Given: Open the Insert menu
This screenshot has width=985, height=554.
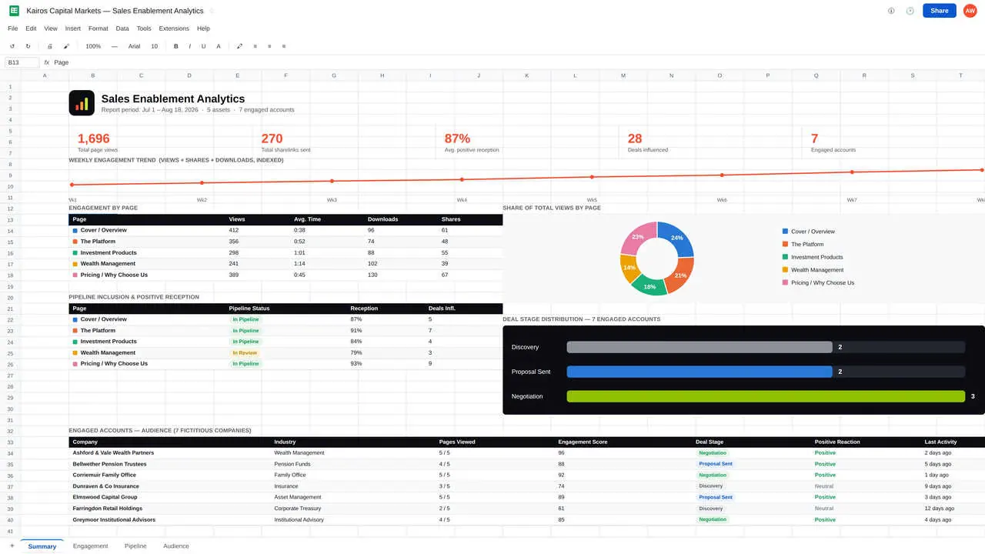Looking at the screenshot, I should tap(73, 28).
